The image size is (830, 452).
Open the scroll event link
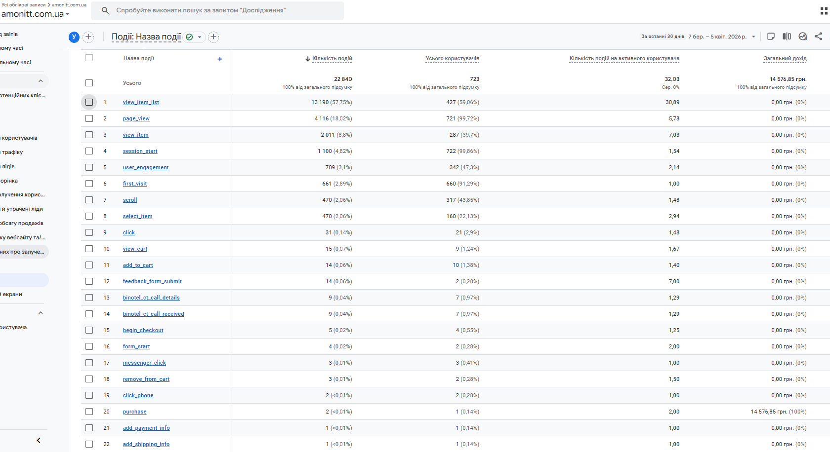[130, 200]
